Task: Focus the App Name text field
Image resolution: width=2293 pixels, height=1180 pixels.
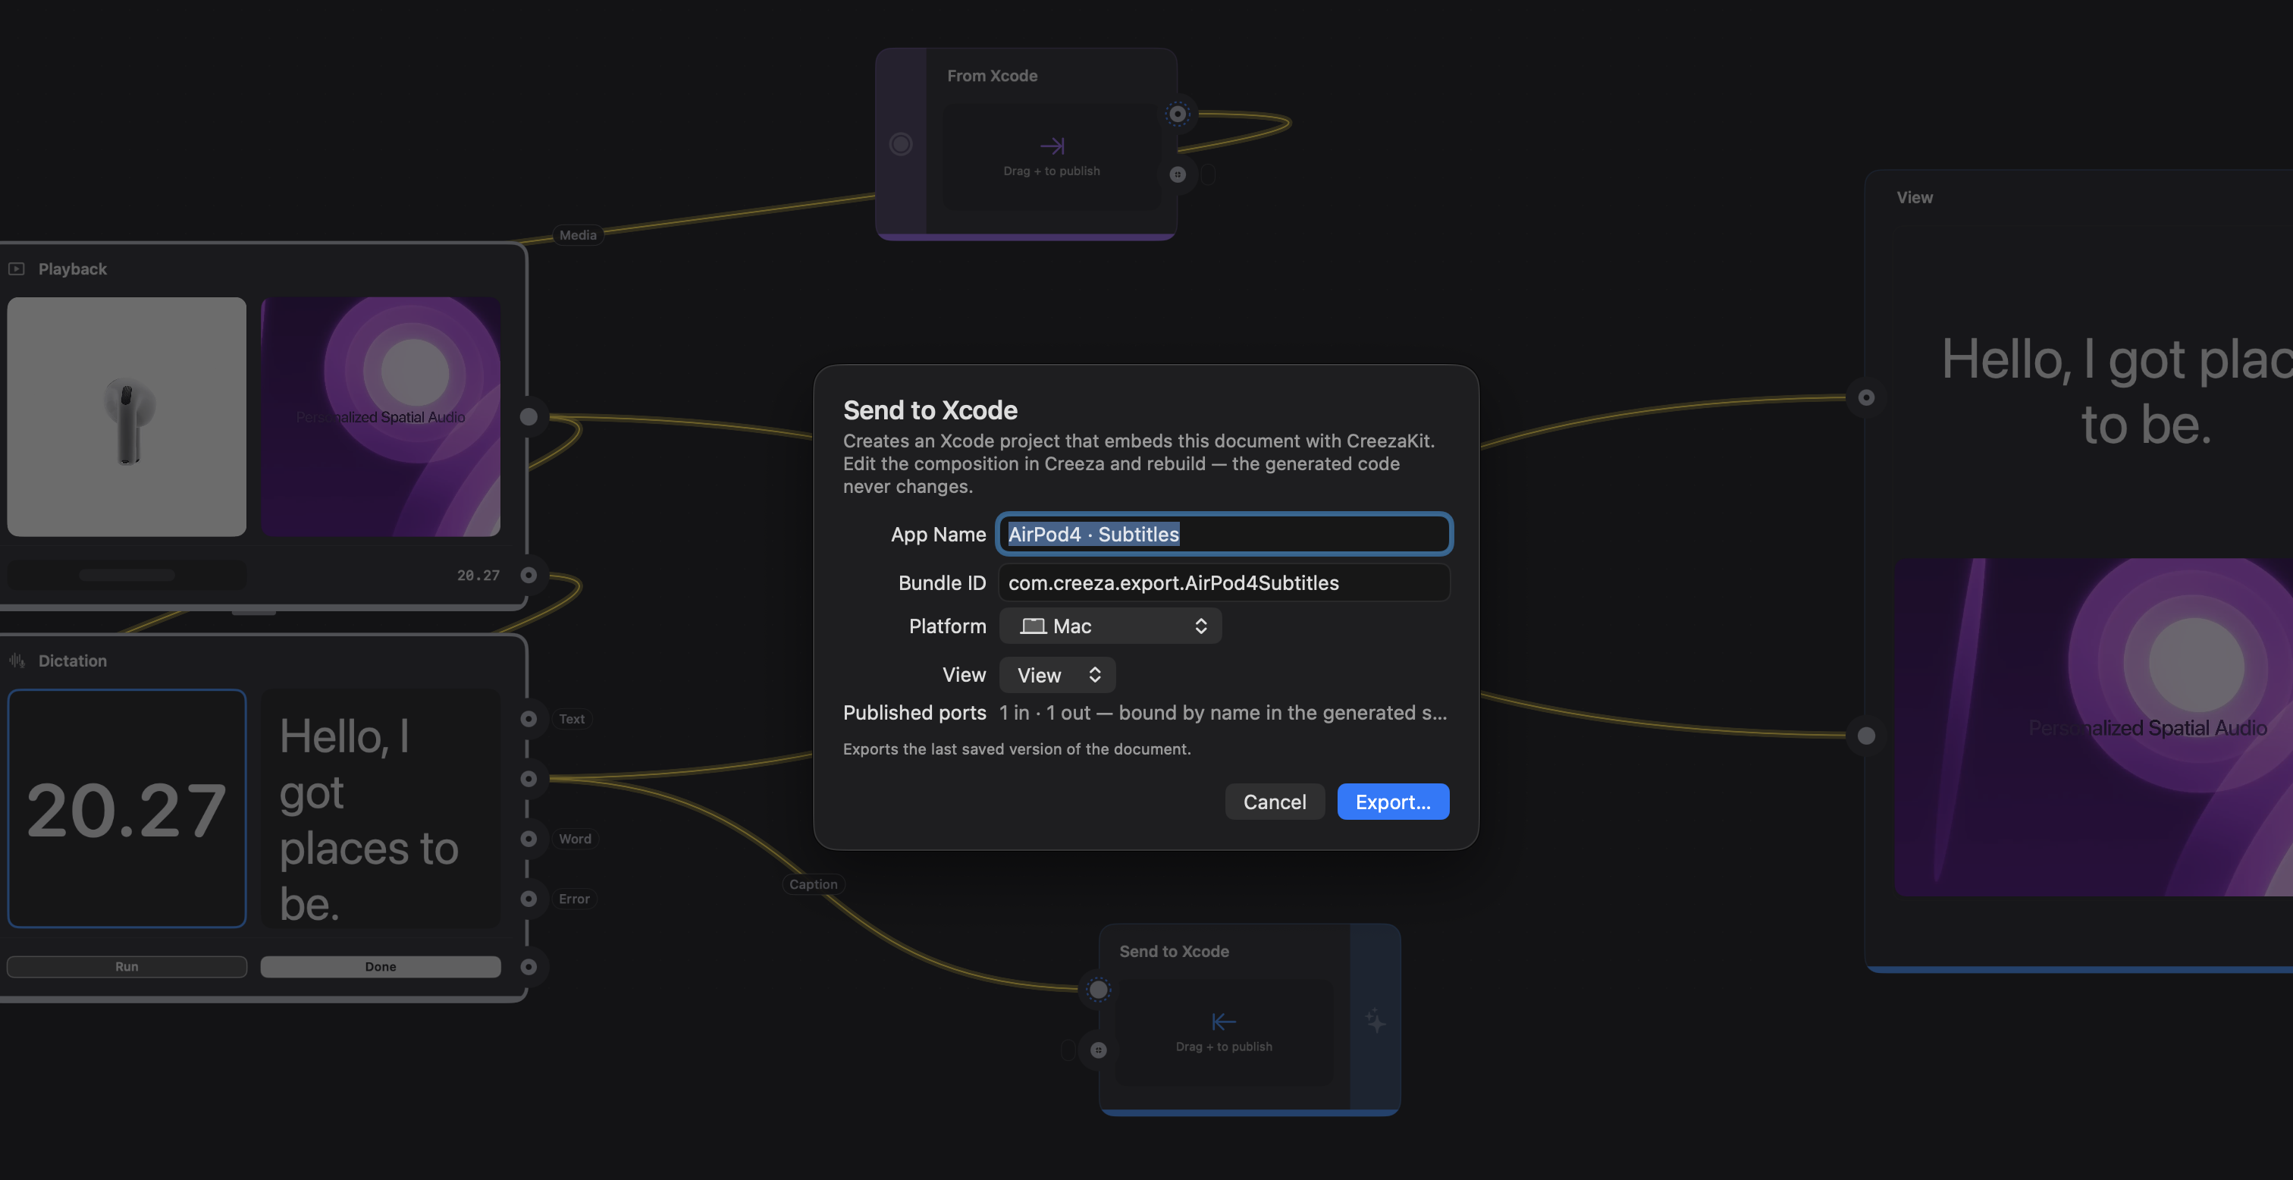Action: pyautogui.click(x=1224, y=535)
